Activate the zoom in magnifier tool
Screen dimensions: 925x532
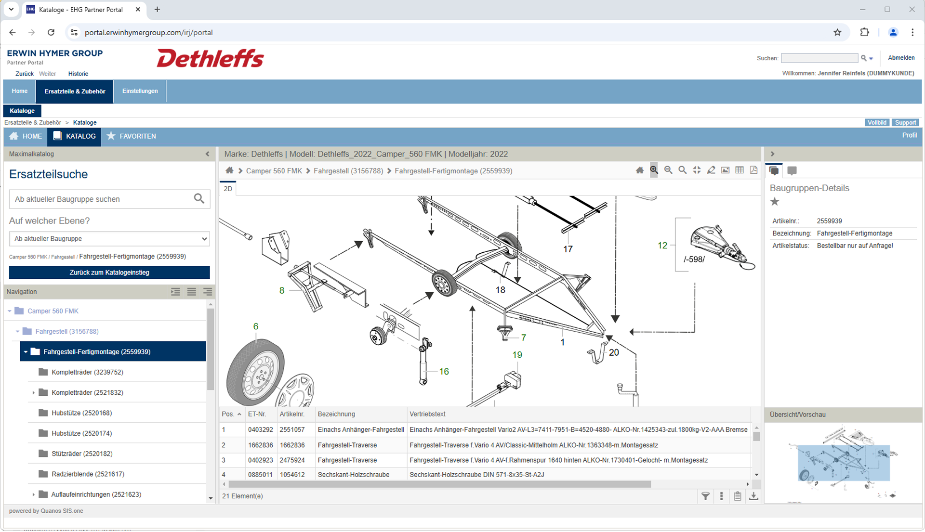(x=654, y=170)
